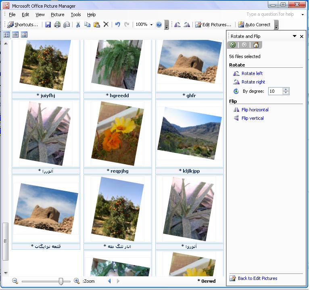The image size is (317, 290).
Task: Click the toolbar Rotate left icon
Action: click(x=177, y=25)
